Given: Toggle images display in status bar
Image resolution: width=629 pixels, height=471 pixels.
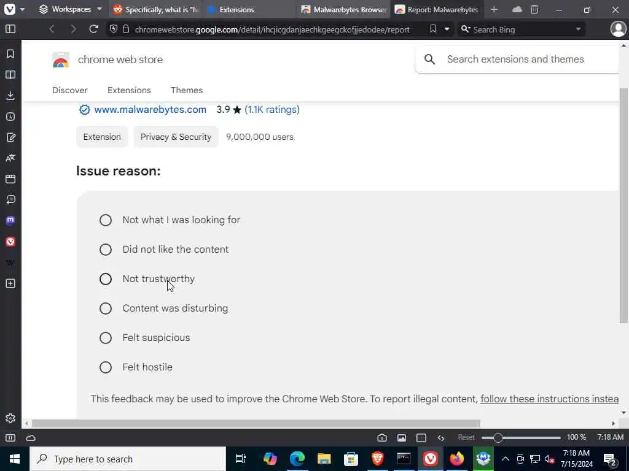Looking at the screenshot, I should (402, 438).
